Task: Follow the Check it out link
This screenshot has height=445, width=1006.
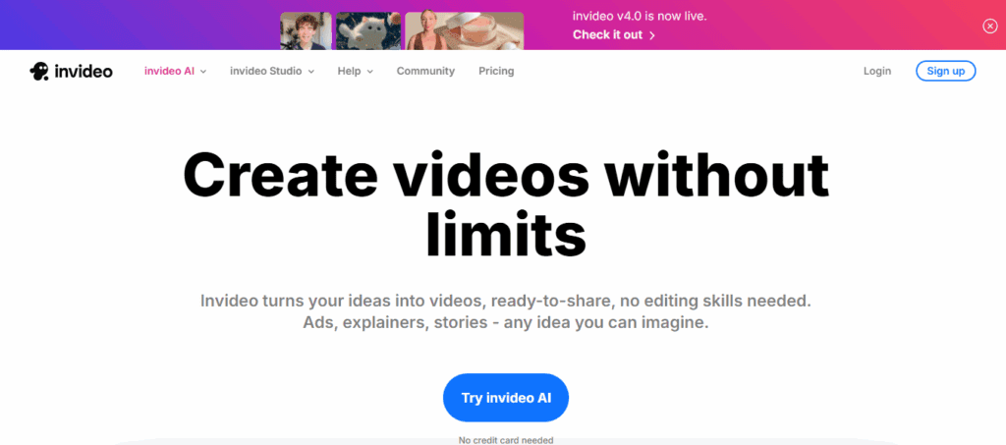Action: (x=607, y=34)
